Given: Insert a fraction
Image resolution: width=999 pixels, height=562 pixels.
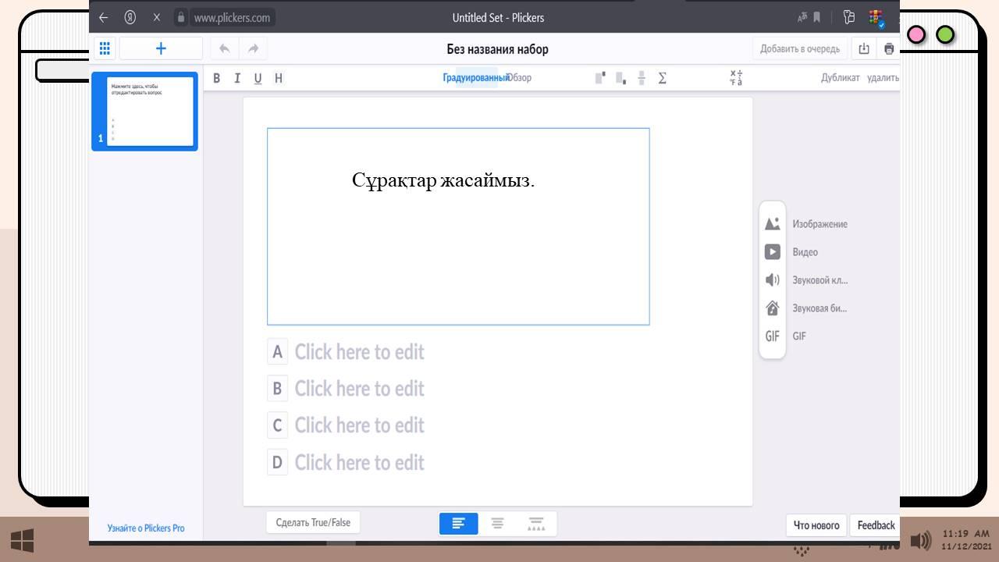Looking at the screenshot, I should tap(642, 78).
